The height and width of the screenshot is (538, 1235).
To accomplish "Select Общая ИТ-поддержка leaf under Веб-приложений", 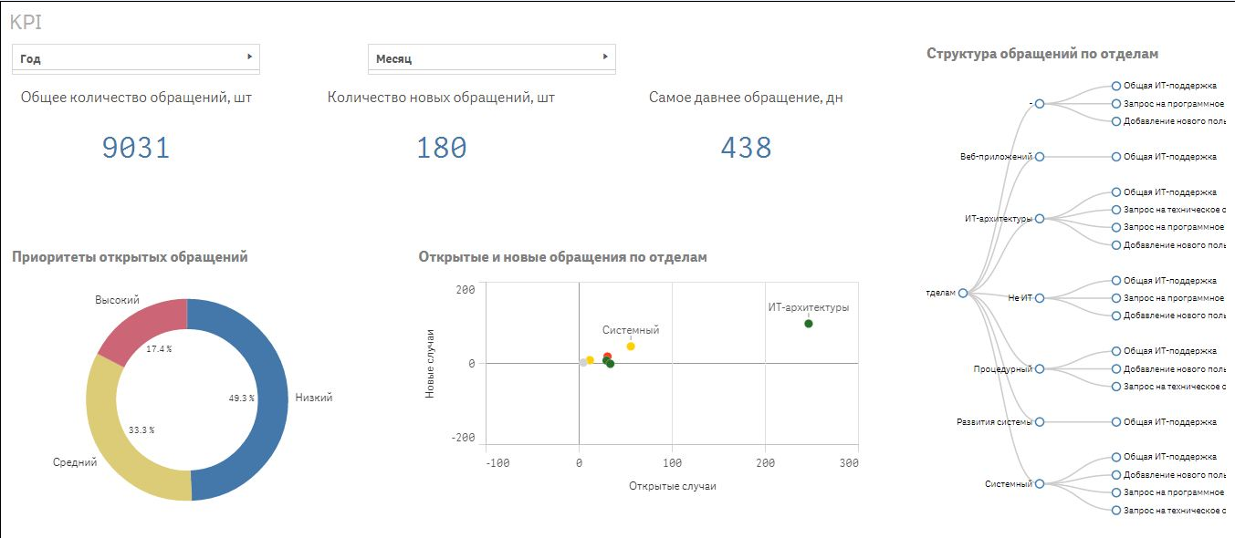I will click(x=1116, y=157).
